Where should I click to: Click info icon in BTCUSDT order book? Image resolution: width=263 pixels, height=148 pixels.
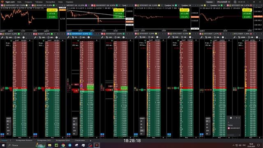(x=223, y=37)
